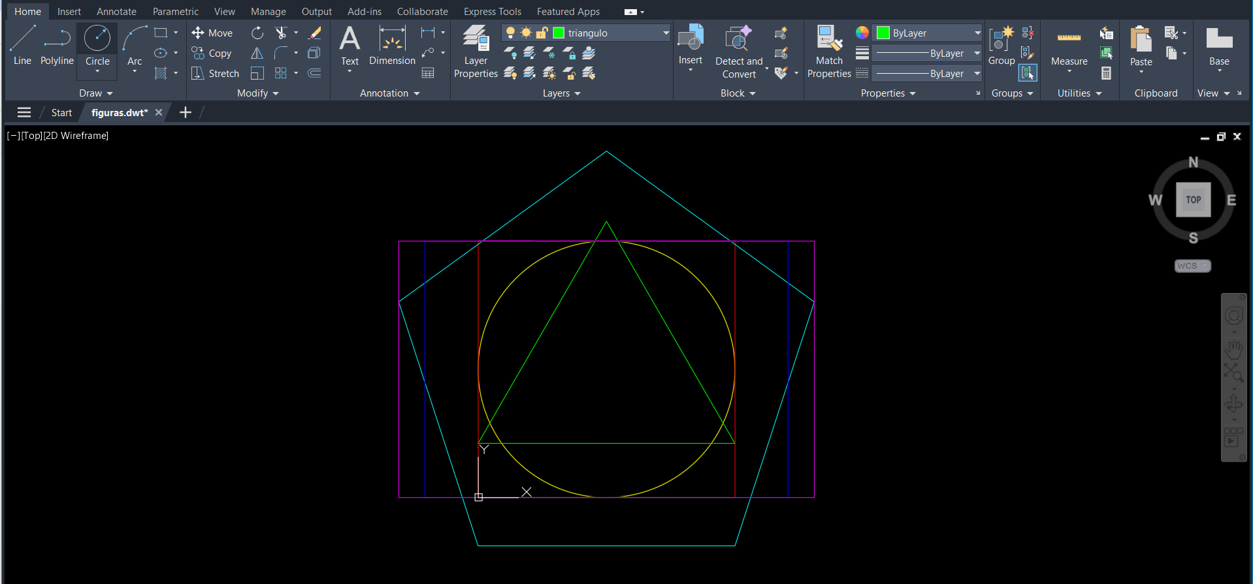
Task: Click the Stretch button
Action: coord(216,74)
